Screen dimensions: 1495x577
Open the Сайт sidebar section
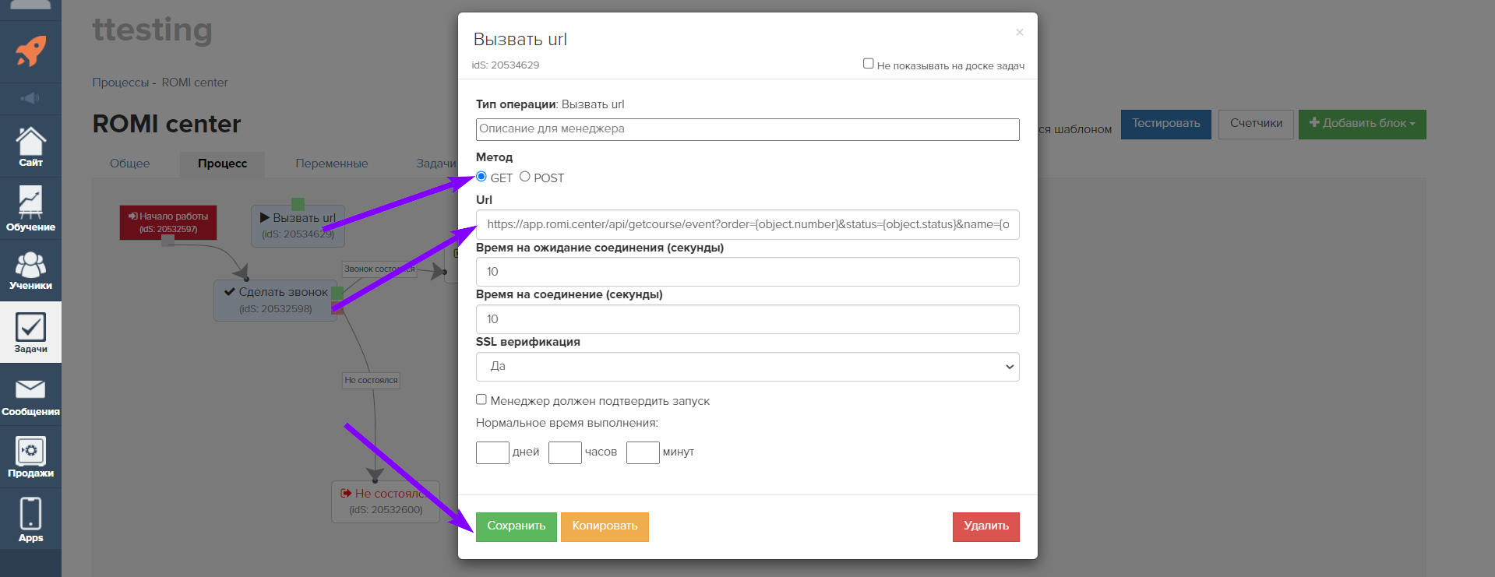pos(30,146)
